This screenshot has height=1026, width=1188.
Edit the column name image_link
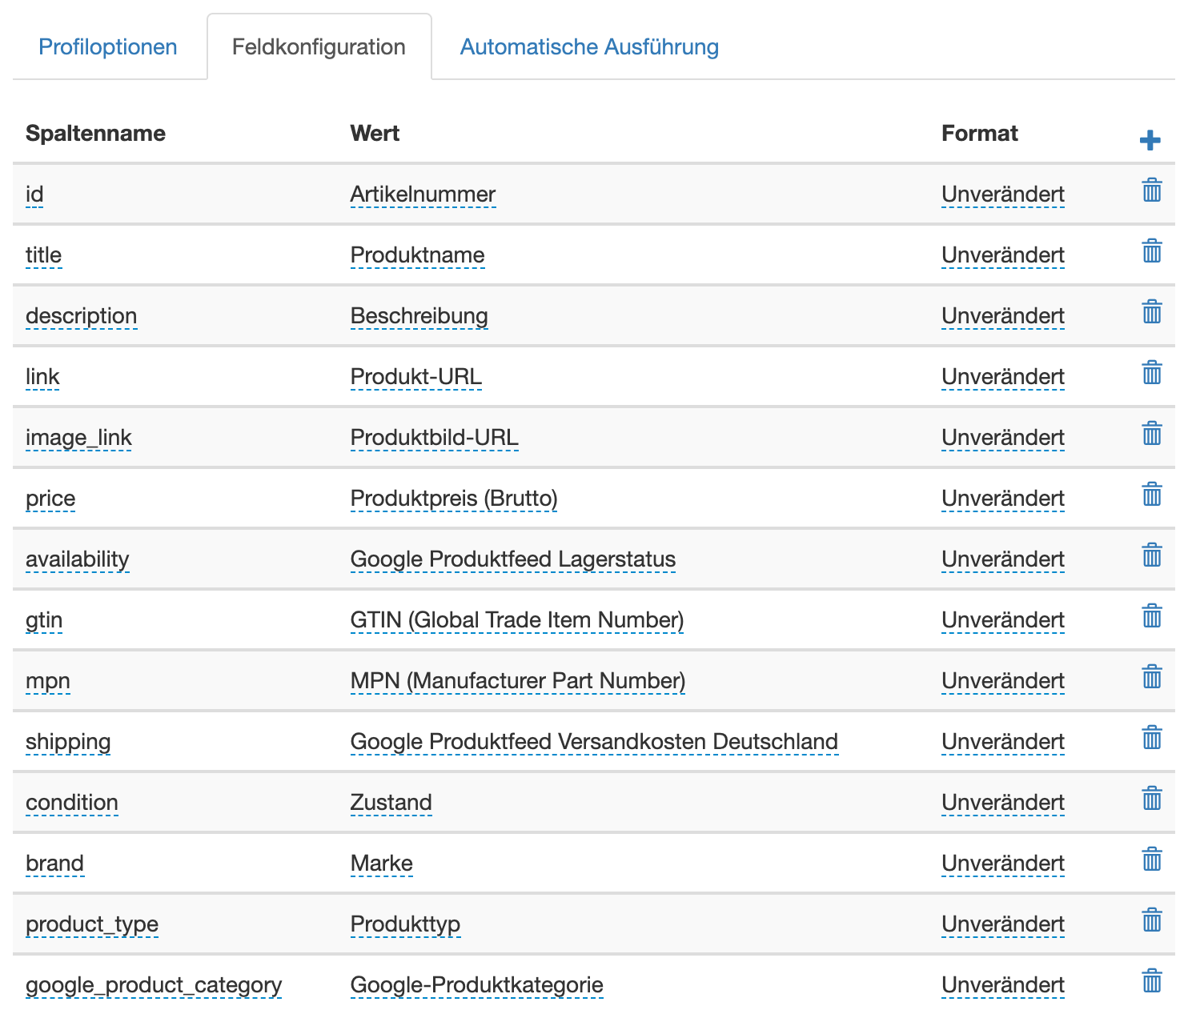tap(78, 438)
